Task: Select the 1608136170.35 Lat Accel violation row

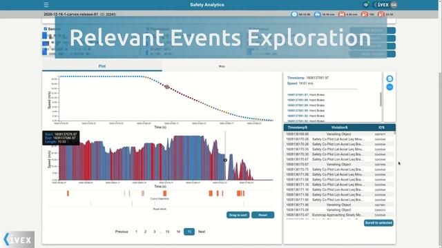Action: (x=338, y=149)
